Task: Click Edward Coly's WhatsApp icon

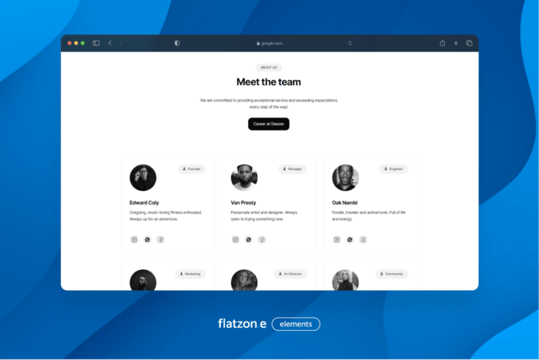Action: pyautogui.click(x=147, y=239)
